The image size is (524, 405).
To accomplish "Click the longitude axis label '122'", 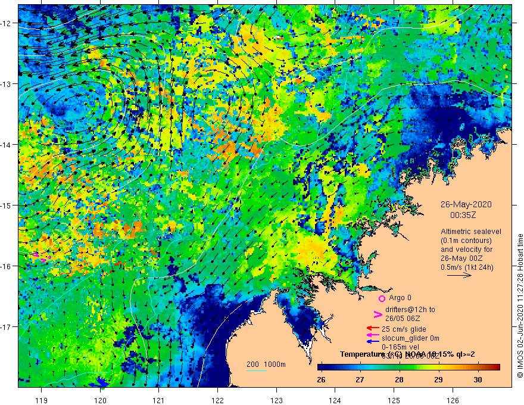I will click(x=217, y=400).
